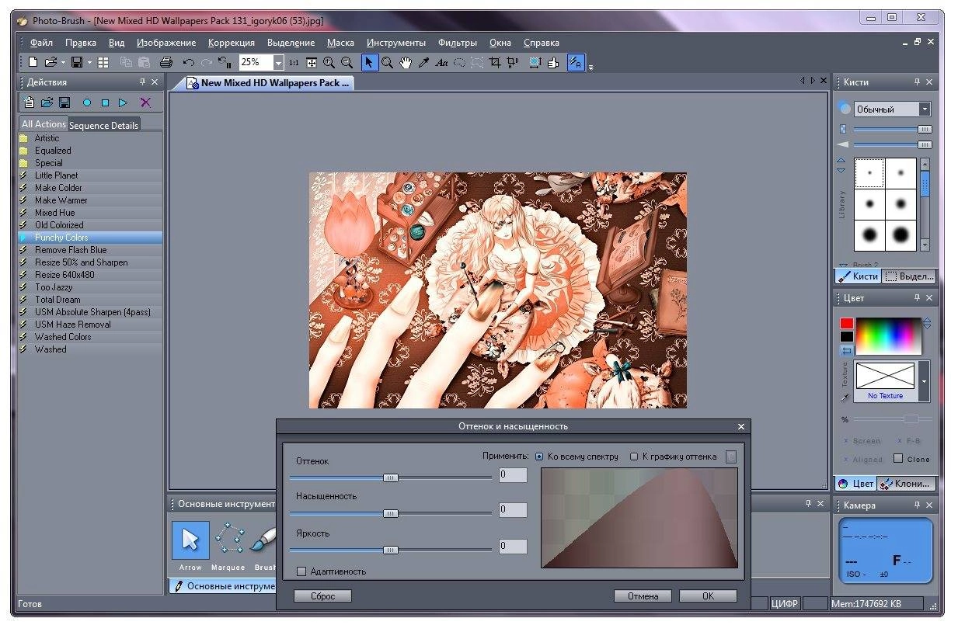Click the Fit to window icon
This screenshot has height=632, width=958.
(x=312, y=63)
